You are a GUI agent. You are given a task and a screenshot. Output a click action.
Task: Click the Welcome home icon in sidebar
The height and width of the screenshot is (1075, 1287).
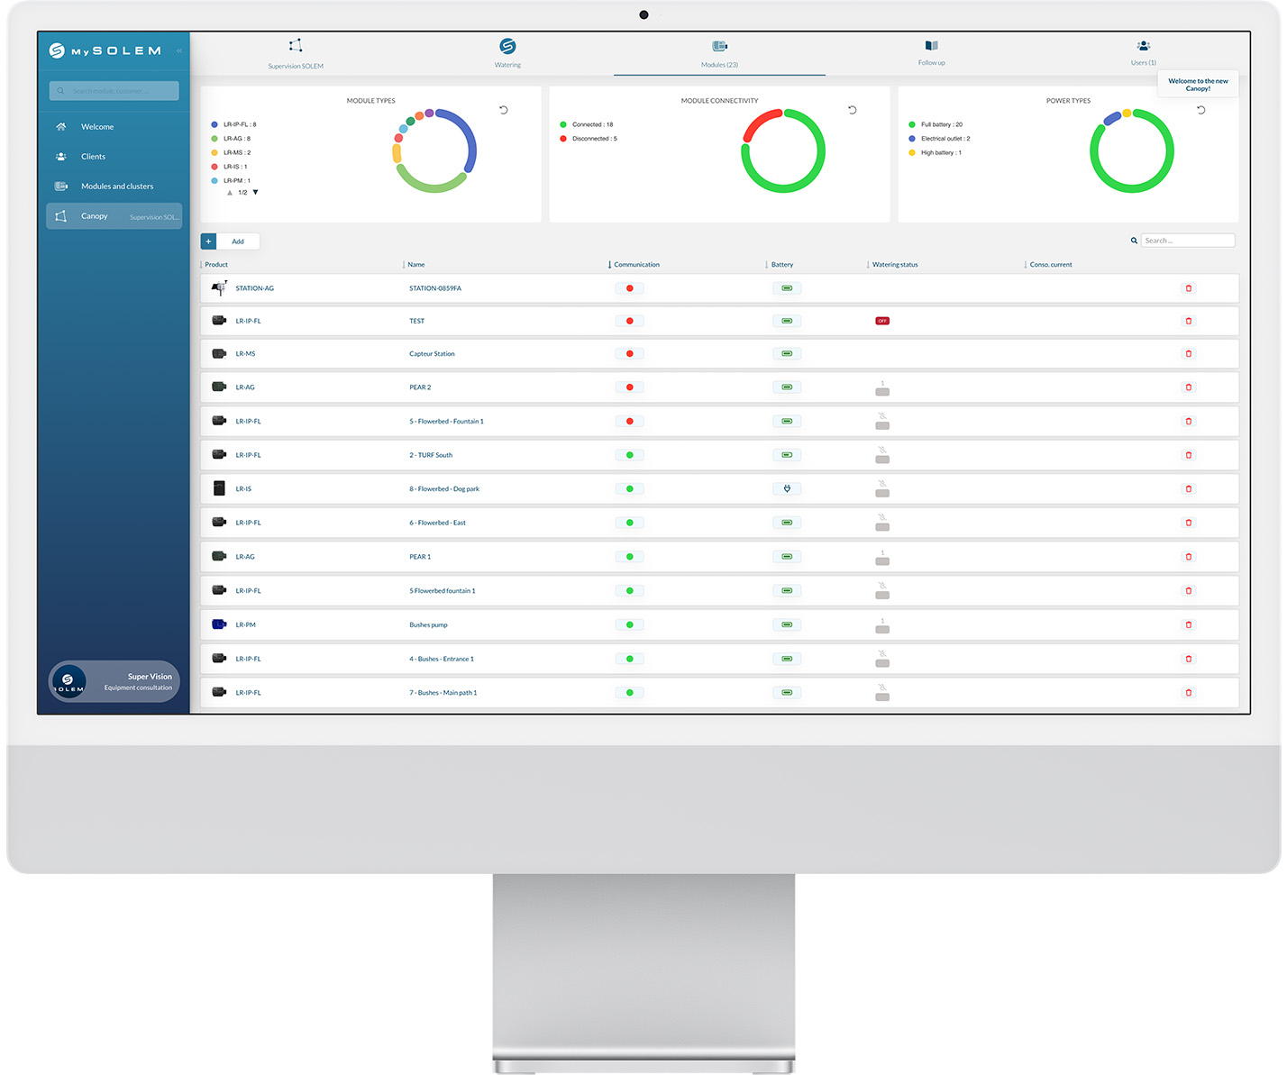pyautogui.click(x=61, y=126)
